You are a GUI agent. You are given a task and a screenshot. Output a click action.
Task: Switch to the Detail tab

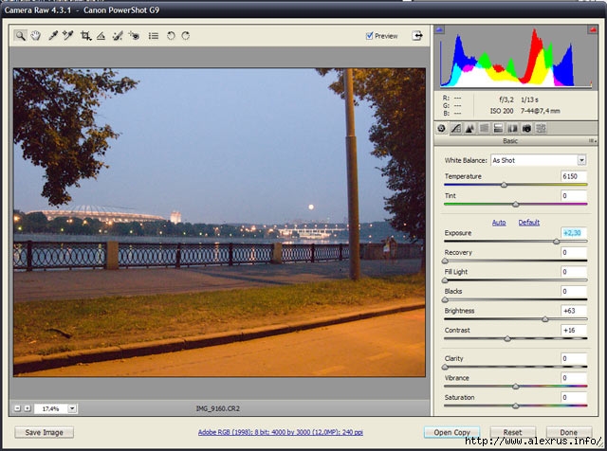tap(469, 129)
